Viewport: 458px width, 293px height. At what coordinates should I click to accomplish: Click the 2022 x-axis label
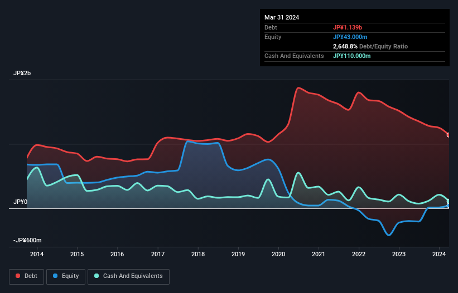click(x=359, y=254)
